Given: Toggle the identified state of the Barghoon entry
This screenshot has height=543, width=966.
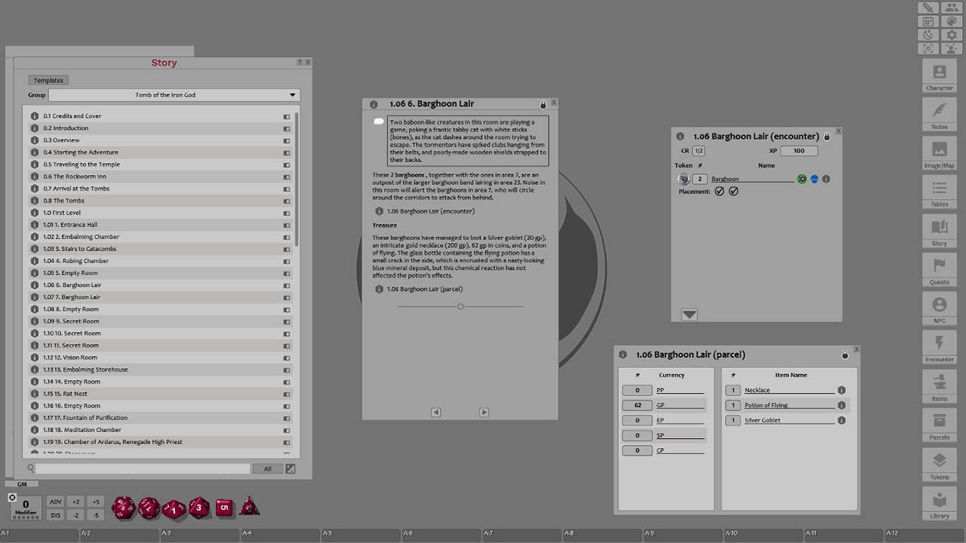Looking at the screenshot, I should coord(801,179).
